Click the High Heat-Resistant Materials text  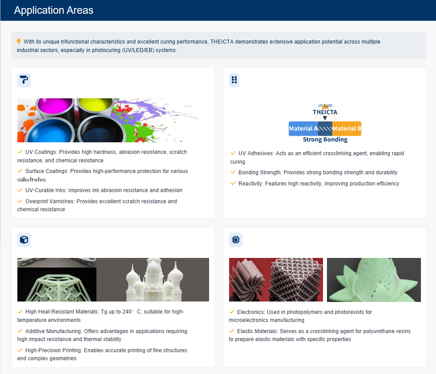tap(101, 316)
